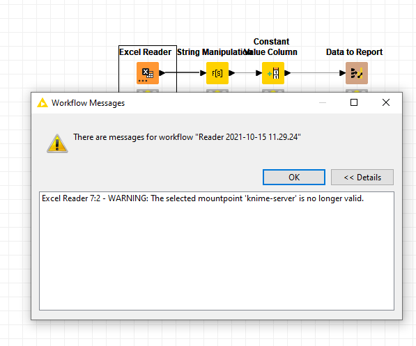Screen dimensions: 416x346
Task: Click the Excel Reader output port arrow
Action: pos(162,72)
